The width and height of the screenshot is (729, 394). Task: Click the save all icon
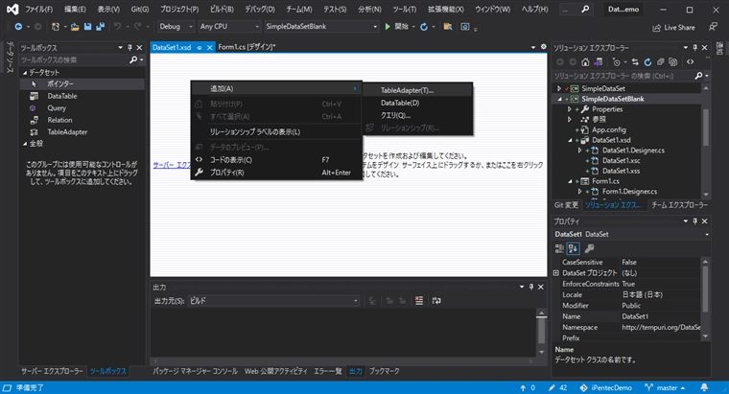point(100,27)
